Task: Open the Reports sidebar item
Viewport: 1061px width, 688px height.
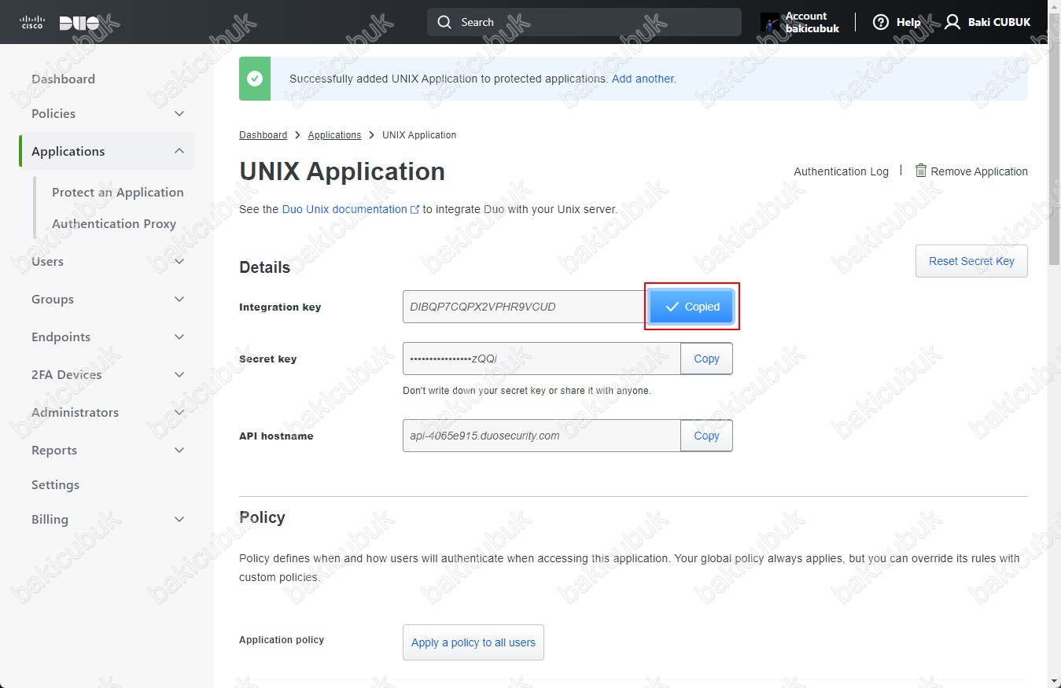Action: point(54,450)
